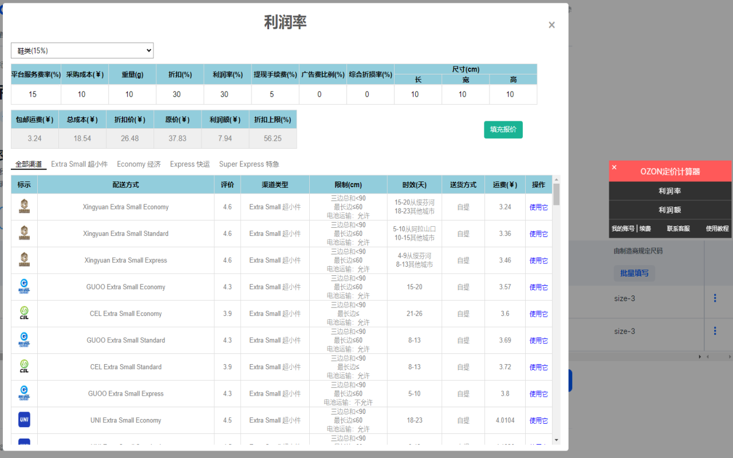This screenshot has width=733, height=458.
Task: Switch to Extra Small 超小件 tab
Action: tap(79, 164)
